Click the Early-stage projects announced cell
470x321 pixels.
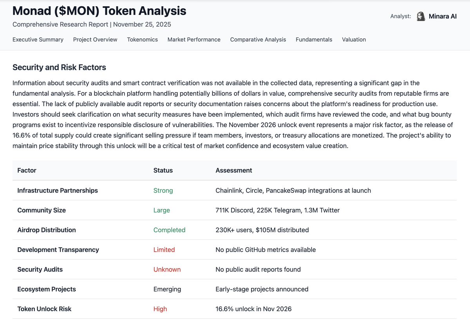pyautogui.click(x=262, y=289)
